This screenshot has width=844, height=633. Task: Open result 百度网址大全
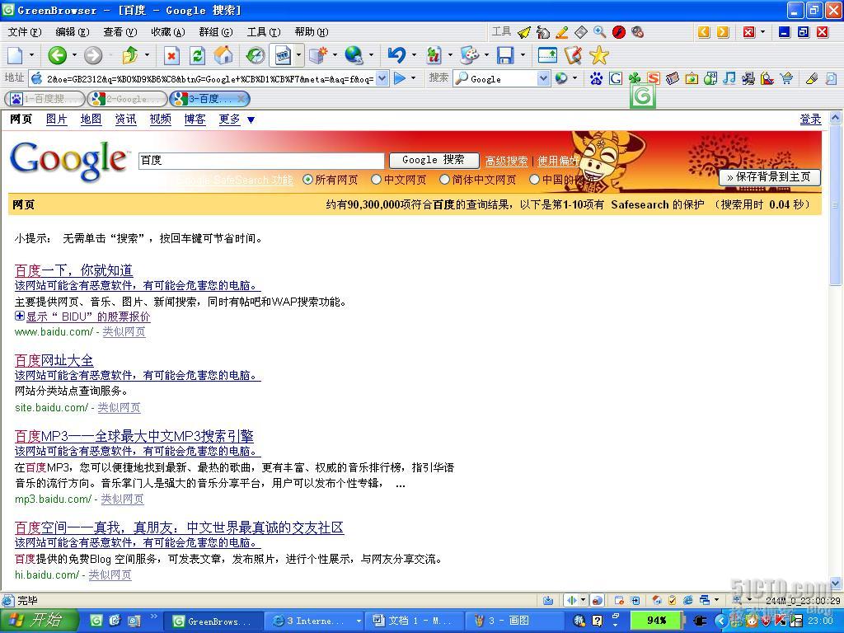click(x=54, y=360)
